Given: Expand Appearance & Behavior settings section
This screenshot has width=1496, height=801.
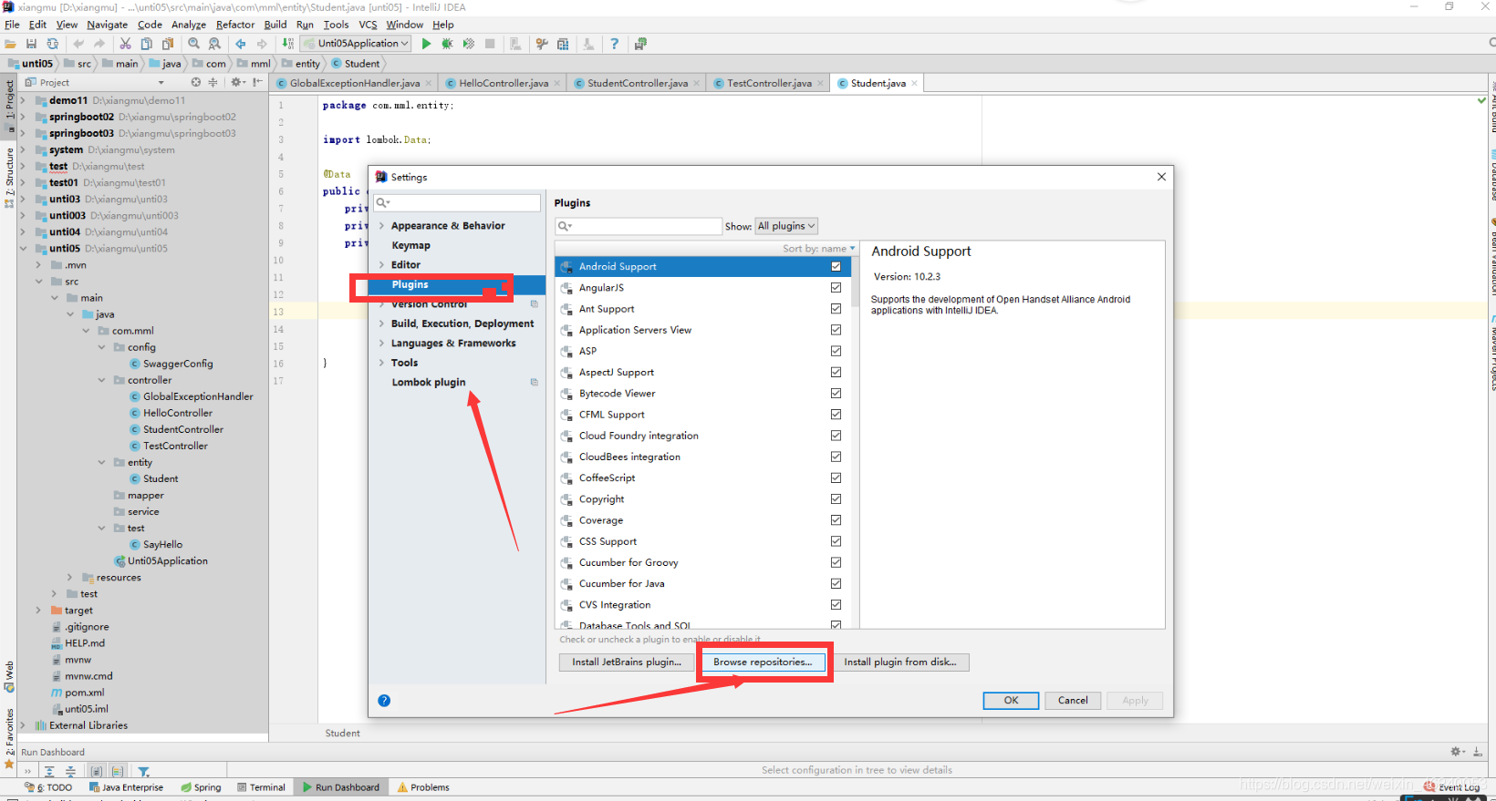Looking at the screenshot, I should click(x=381, y=226).
